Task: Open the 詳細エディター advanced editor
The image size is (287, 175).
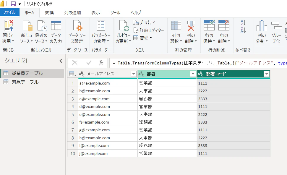Action: 149,30
